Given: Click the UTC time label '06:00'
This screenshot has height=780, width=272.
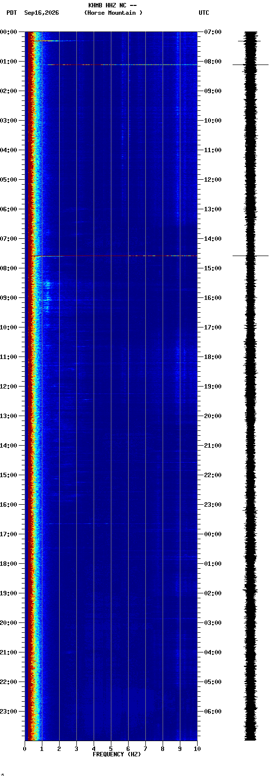Looking at the screenshot, I should click(213, 712).
